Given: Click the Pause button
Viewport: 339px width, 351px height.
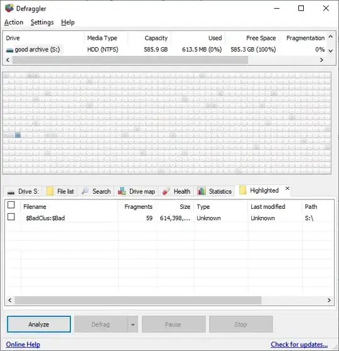Looking at the screenshot, I should 174,324.
